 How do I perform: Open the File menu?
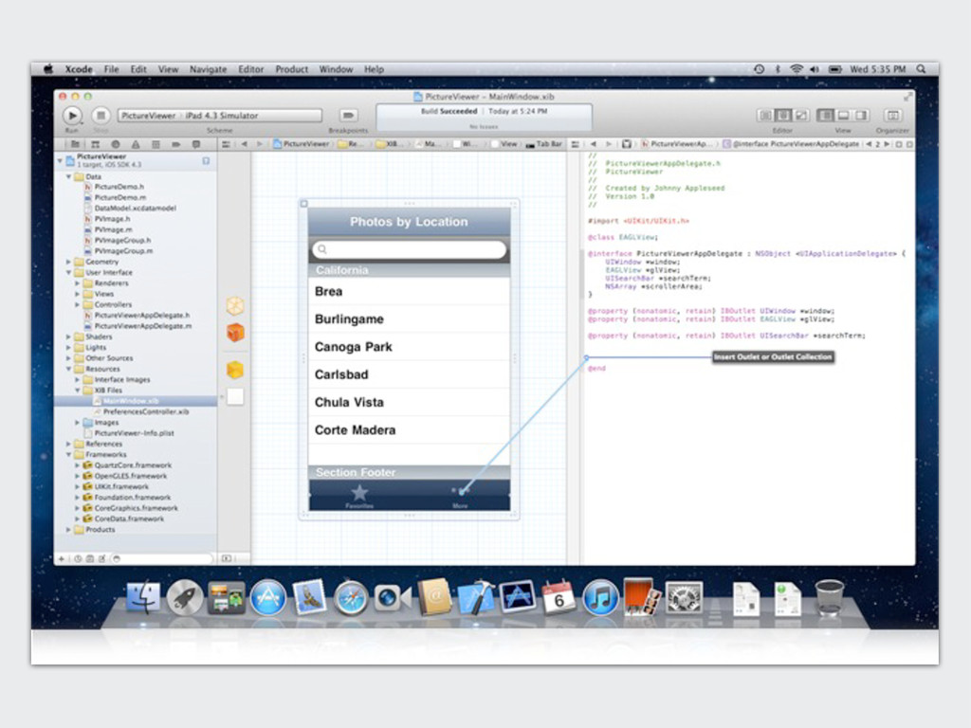click(112, 69)
